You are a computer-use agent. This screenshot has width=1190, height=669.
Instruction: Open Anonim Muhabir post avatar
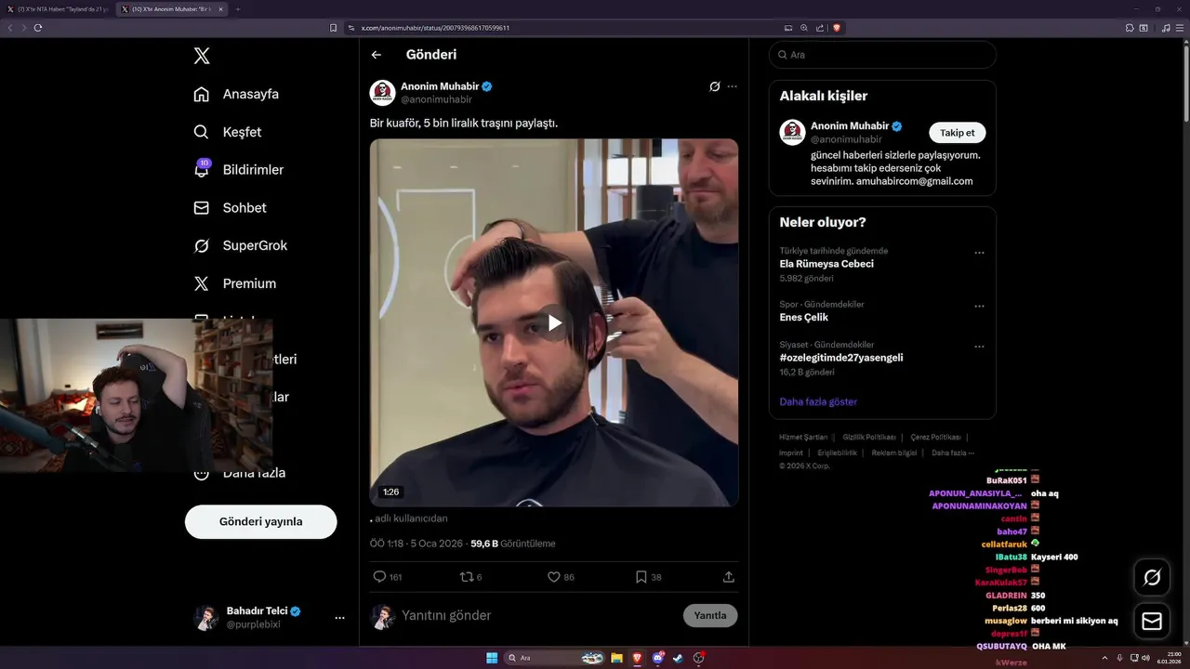(x=382, y=93)
